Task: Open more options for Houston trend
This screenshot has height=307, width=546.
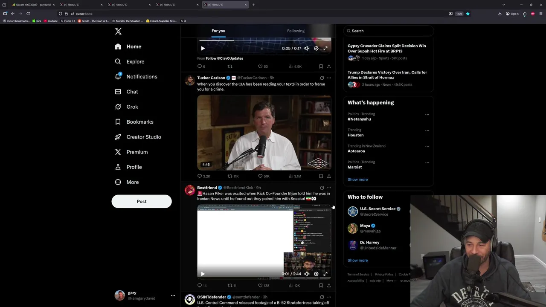Action: click(427, 130)
